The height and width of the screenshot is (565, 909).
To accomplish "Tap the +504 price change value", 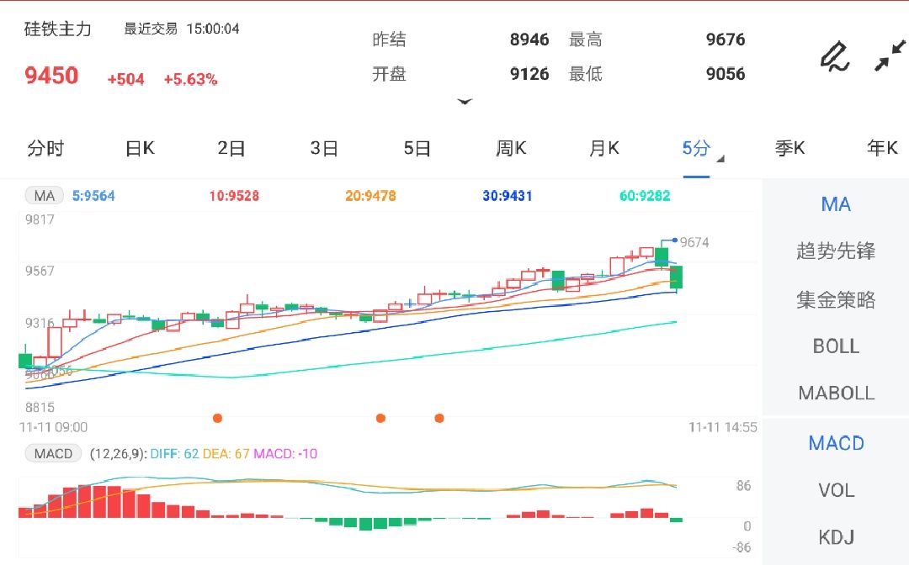I will point(125,79).
